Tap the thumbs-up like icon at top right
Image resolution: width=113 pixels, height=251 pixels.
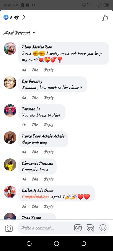coord(105,18)
